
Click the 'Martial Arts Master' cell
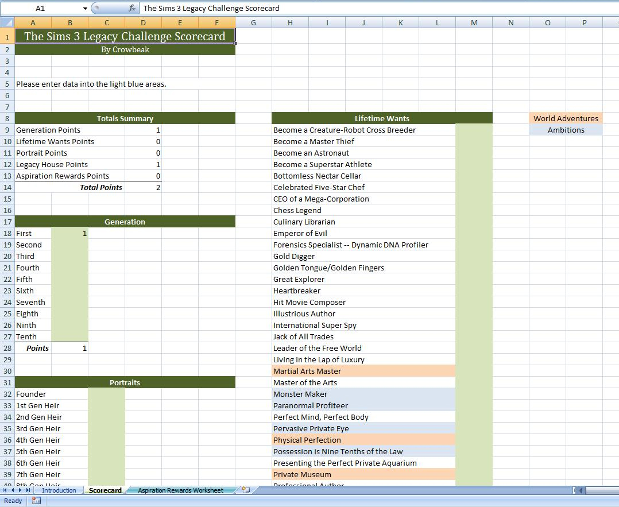pos(363,371)
